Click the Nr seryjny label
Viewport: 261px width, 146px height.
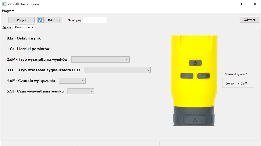click(x=74, y=20)
